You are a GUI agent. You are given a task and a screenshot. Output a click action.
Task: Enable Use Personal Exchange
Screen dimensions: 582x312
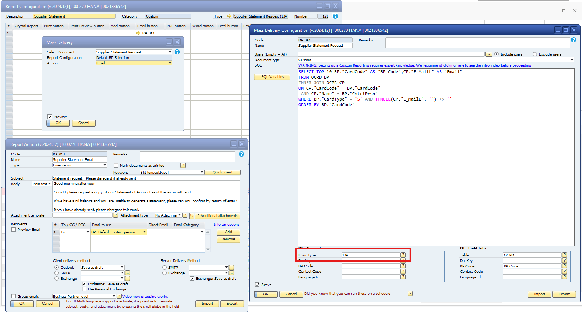(84, 289)
